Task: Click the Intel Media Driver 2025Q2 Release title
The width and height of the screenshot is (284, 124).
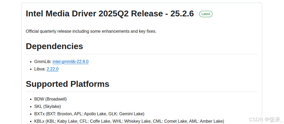Action: 110,14
